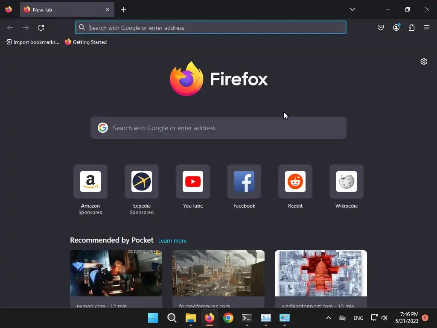This screenshot has height=328, width=437.
Task: Open File Explorer from taskbar
Action: pos(191,318)
